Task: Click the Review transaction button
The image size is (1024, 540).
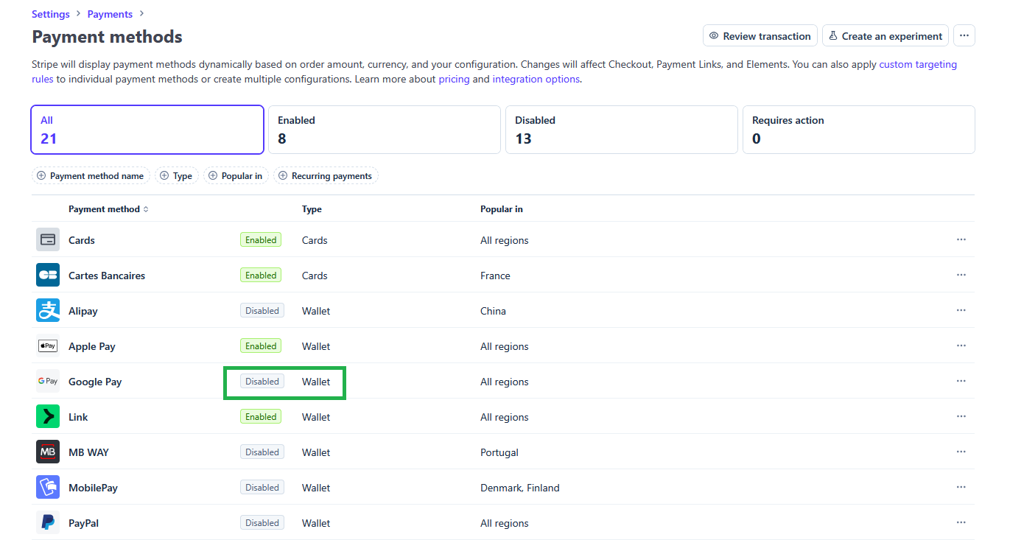Action: click(x=760, y=36)
